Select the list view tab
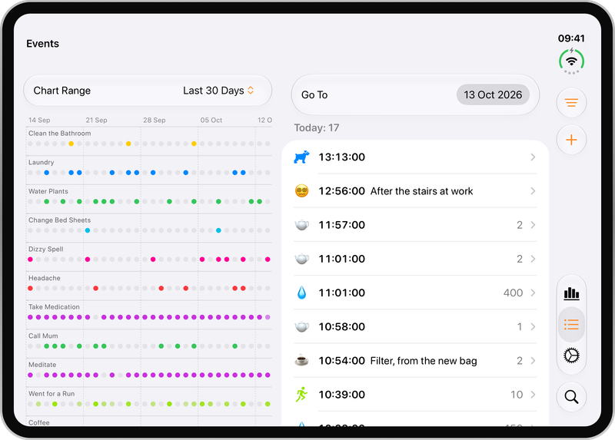 [571, 324]
